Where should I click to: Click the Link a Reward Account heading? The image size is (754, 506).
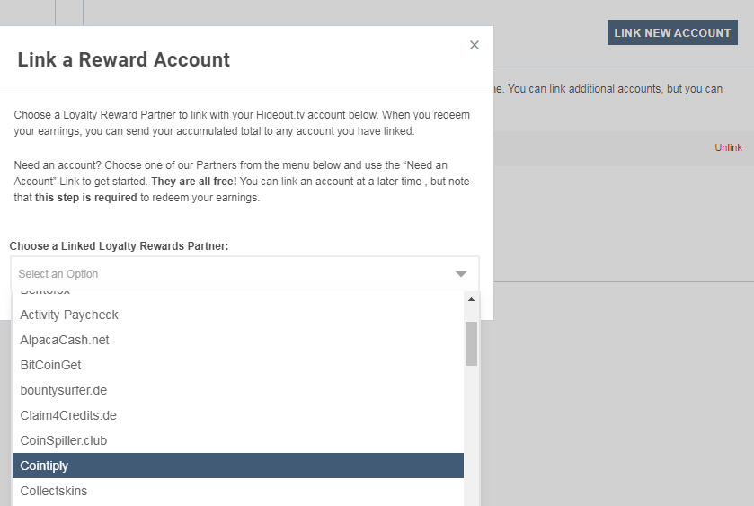click(124, 60)
